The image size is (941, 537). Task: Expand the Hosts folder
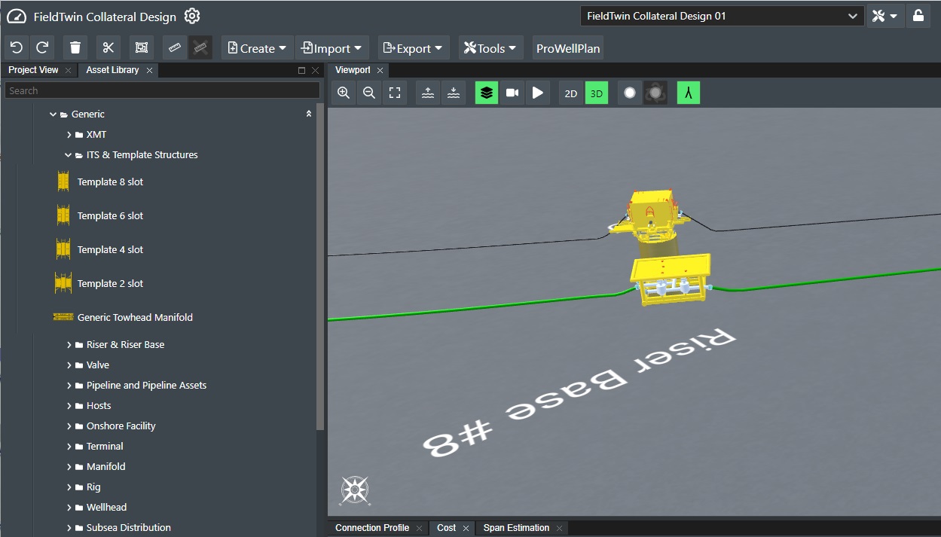69,406
